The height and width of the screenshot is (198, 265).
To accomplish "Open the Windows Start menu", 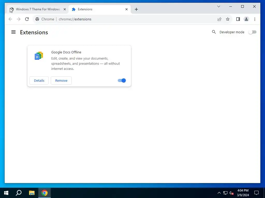I will 6,193.
